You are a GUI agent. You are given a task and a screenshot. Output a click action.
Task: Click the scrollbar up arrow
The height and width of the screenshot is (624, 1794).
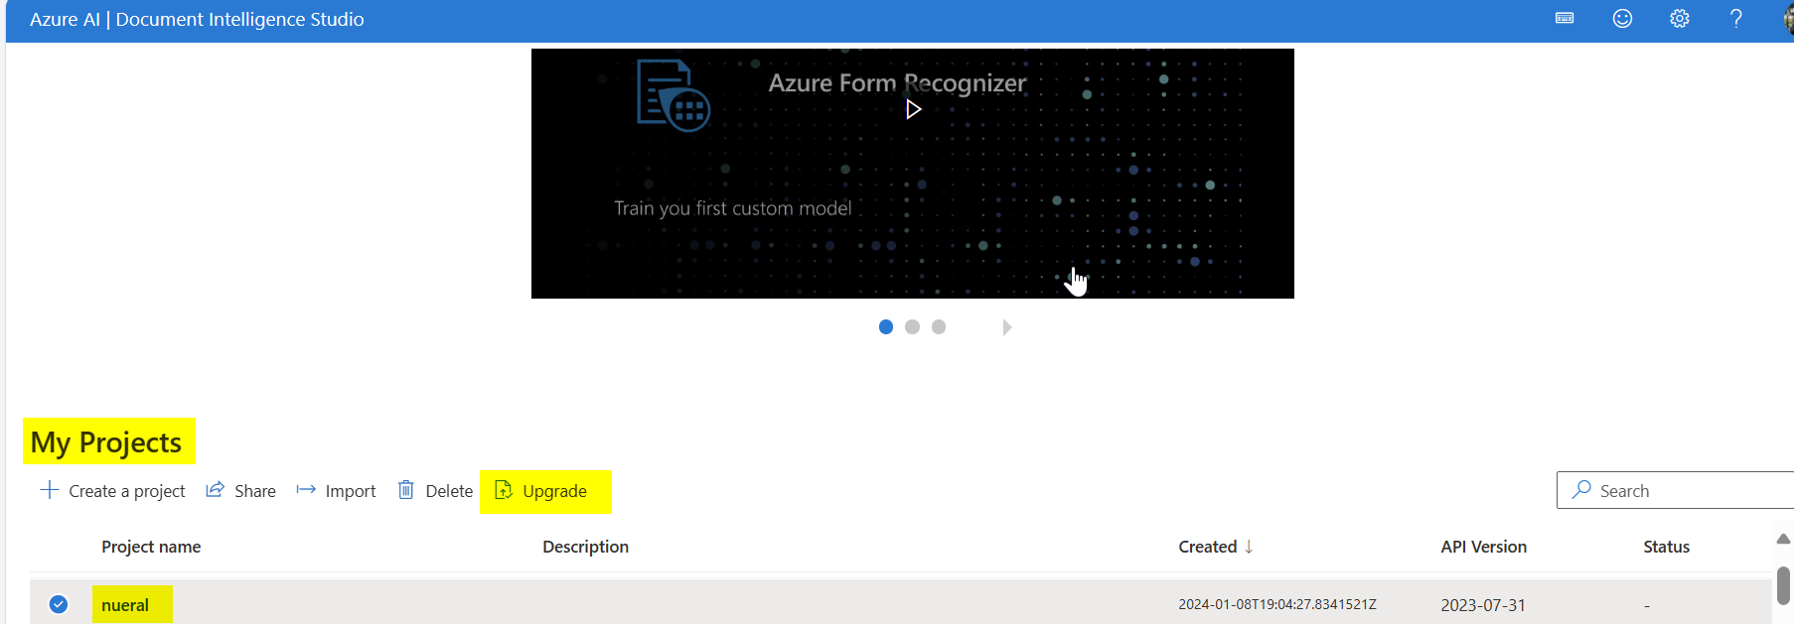[x=1783, y=539]
